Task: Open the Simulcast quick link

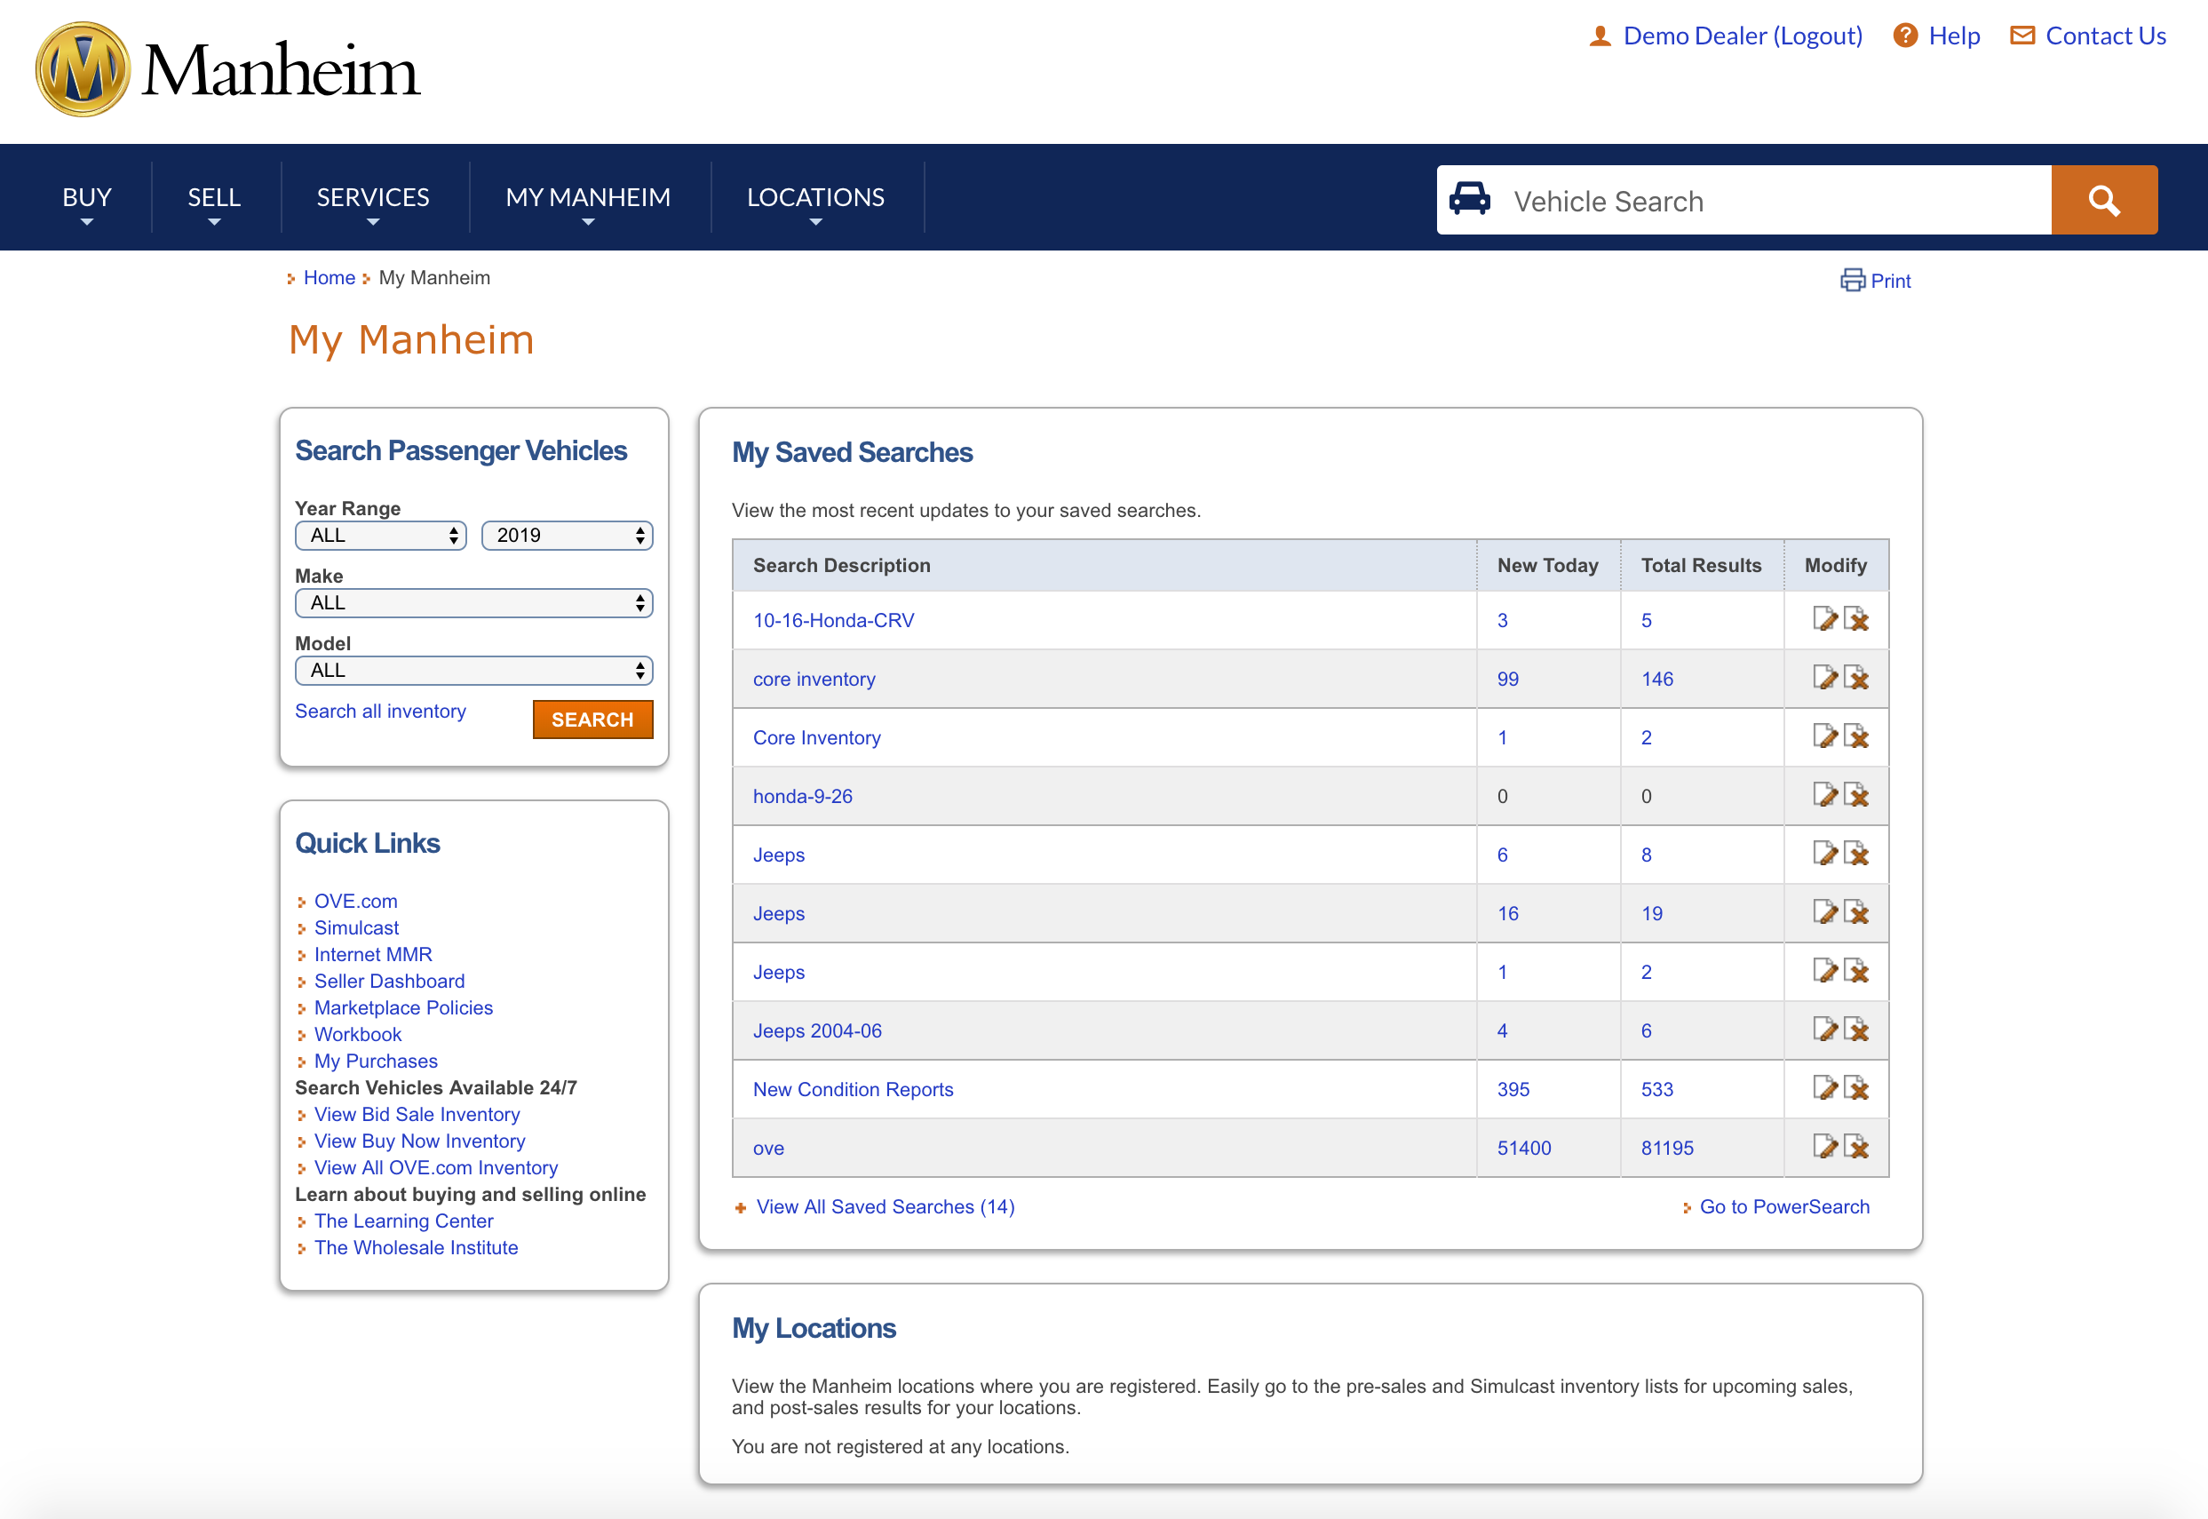Action: (x=357, y=927)
